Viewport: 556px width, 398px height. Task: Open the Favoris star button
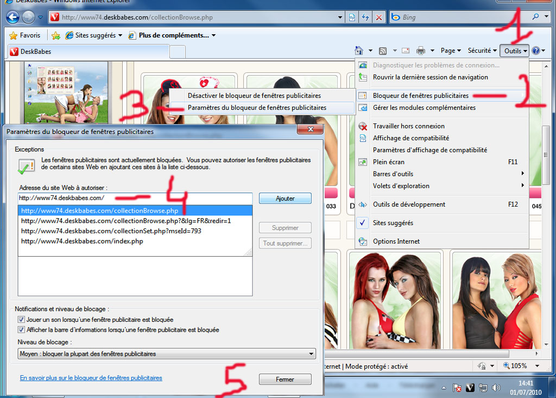25,35
